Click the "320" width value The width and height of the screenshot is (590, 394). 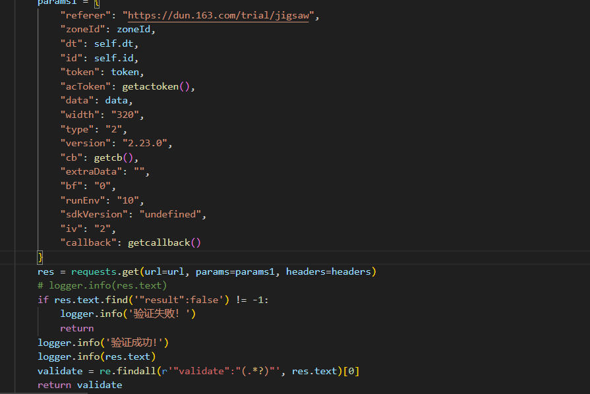coord(127,115)
